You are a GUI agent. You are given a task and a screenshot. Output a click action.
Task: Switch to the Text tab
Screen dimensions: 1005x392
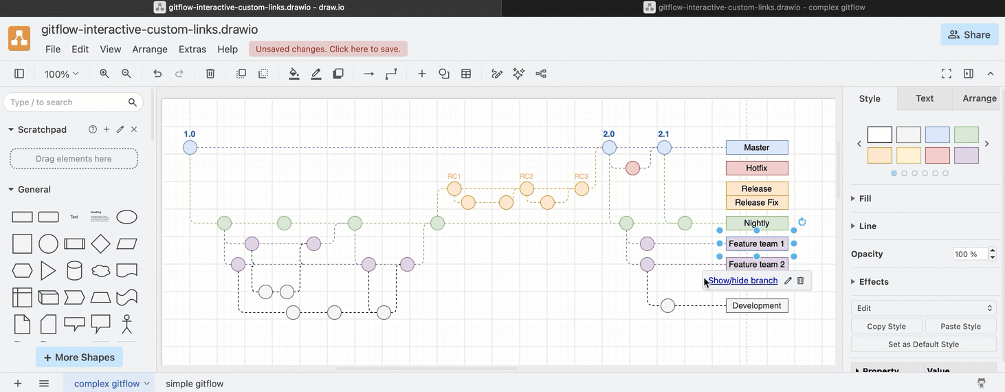pyautogui.click(x=925, y=98)
